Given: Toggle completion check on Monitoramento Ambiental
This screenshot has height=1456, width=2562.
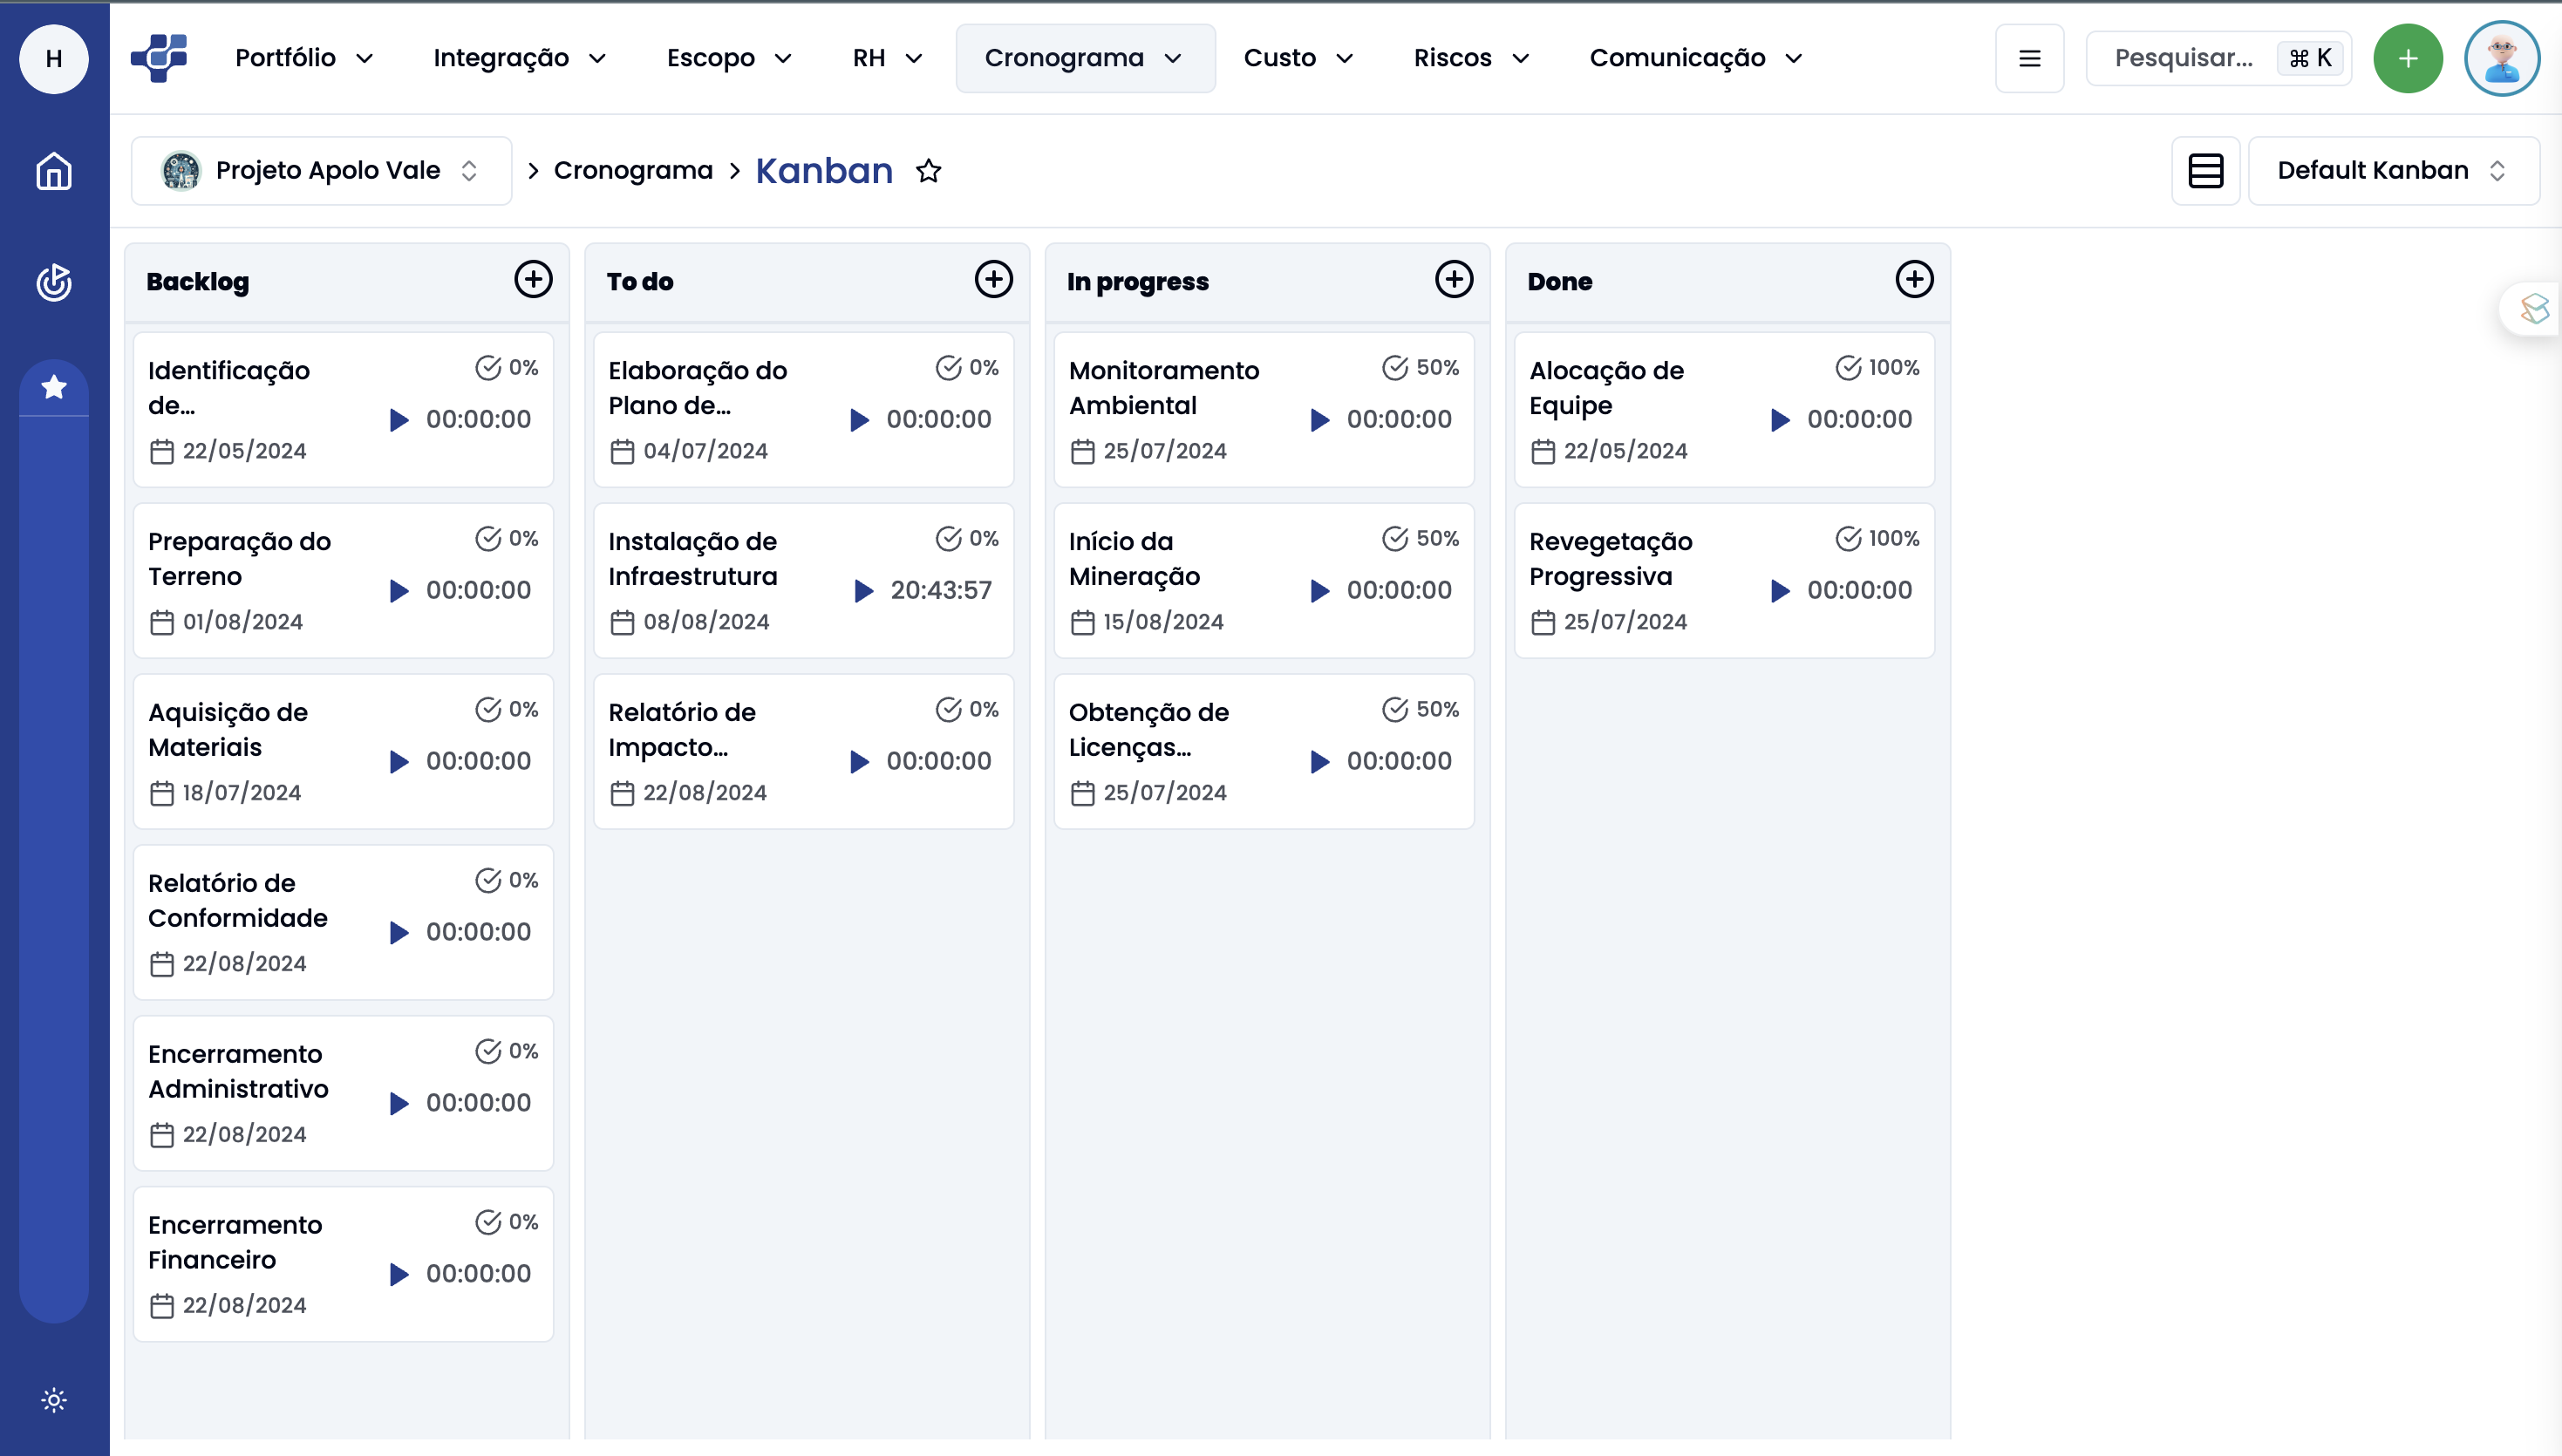Looking at the screenshot, I should pyautogui.click(x=1395, y=367).
